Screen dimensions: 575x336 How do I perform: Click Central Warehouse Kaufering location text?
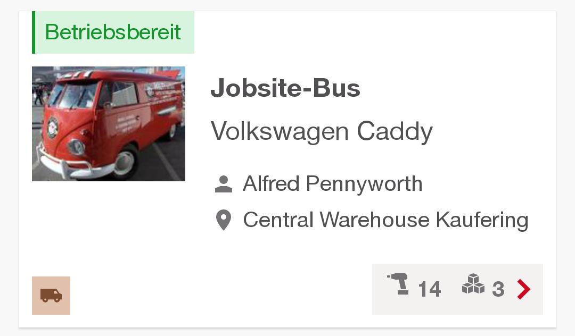click(385, 220)
